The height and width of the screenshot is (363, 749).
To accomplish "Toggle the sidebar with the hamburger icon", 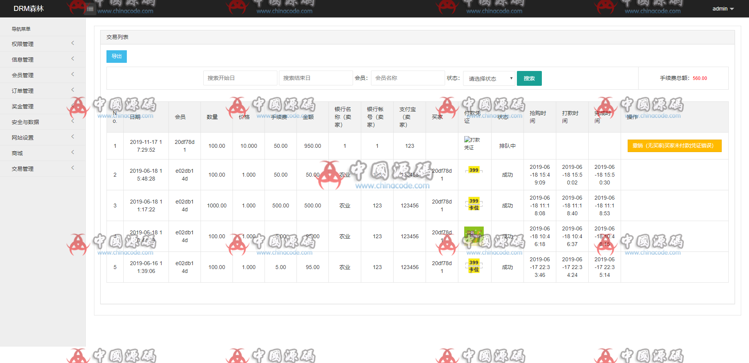I will click(90, 9).
